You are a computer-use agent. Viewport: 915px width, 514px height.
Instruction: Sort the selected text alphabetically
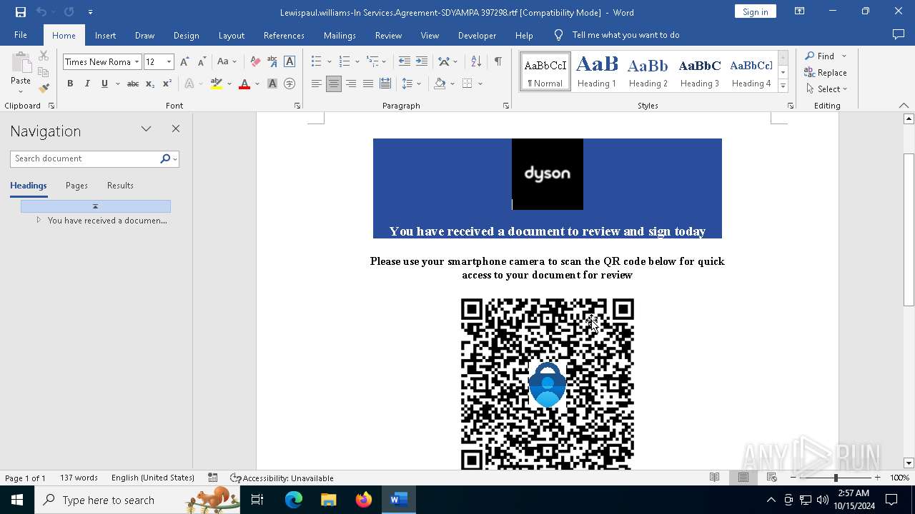(x=476, y=62)
